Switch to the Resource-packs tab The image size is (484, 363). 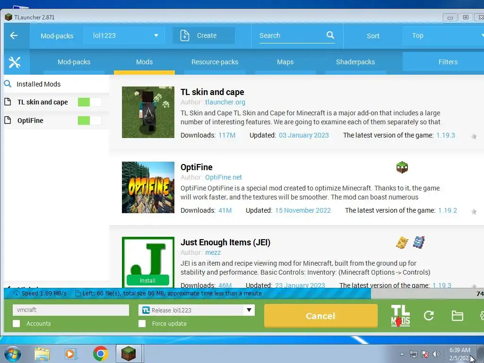click(x=215, y=62)
